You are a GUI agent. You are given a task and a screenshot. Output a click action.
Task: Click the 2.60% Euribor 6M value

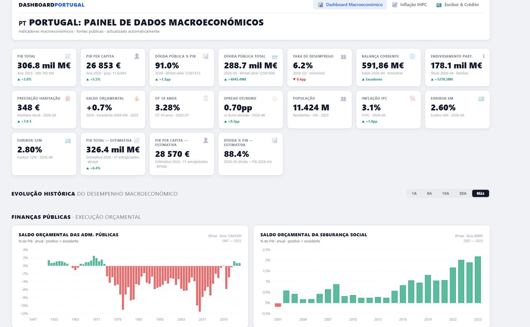point(443,107)
